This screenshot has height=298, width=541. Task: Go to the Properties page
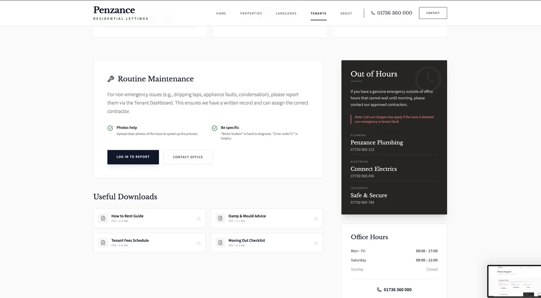point(251,14)
